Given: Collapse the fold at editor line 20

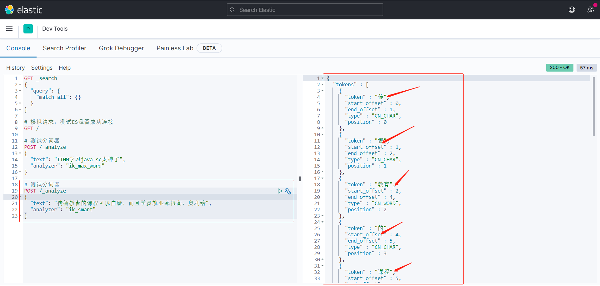Looking at the screenshot, I should click(20, 197).
